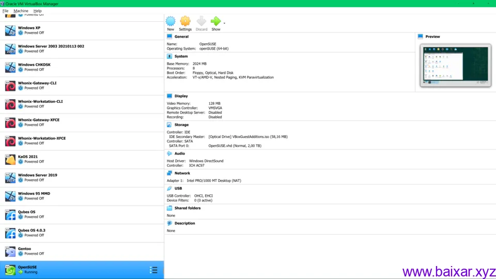Screen dimensions: 496x279
Task: Select the Windows 95 MMD machine
Action: [82, 196]
